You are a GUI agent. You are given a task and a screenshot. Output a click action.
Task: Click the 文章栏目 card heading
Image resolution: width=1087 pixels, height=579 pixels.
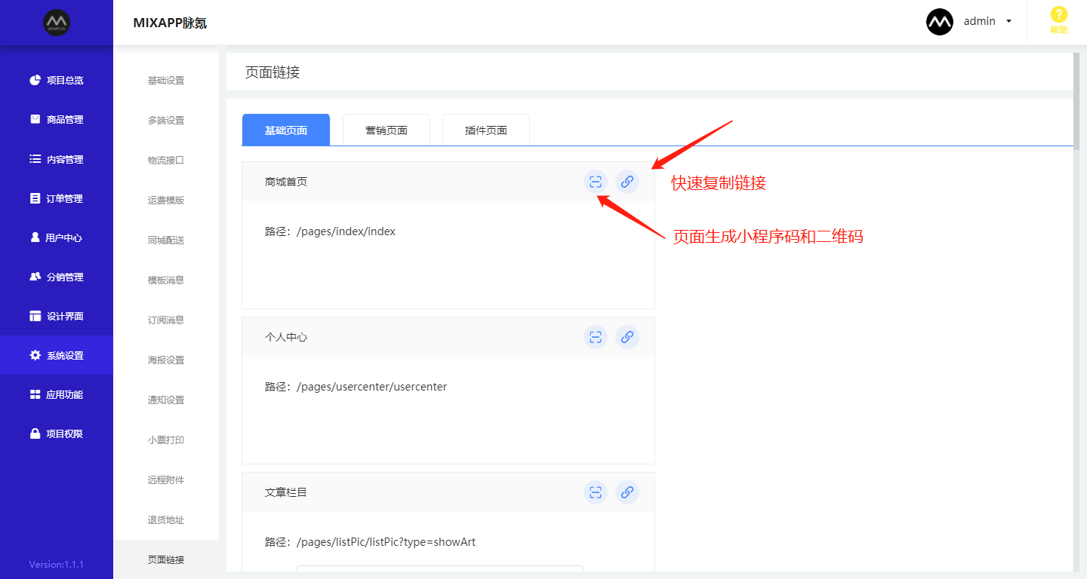[286, 492]
